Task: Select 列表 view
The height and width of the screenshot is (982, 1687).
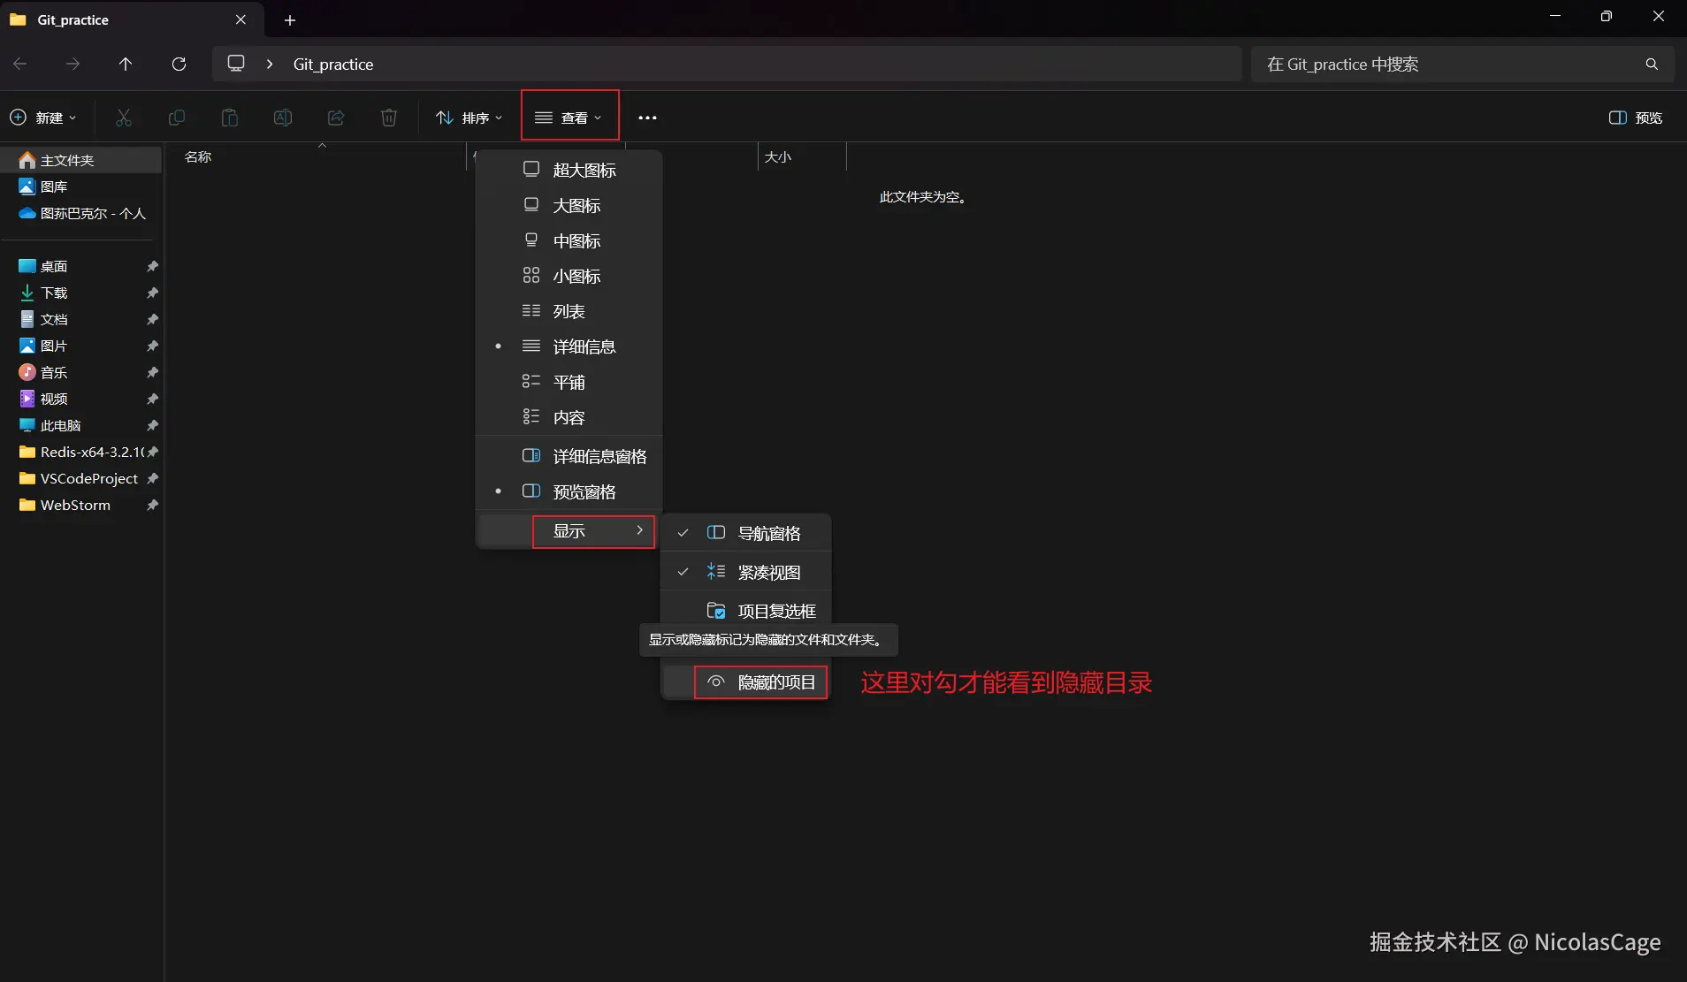Action: [569, 311]
